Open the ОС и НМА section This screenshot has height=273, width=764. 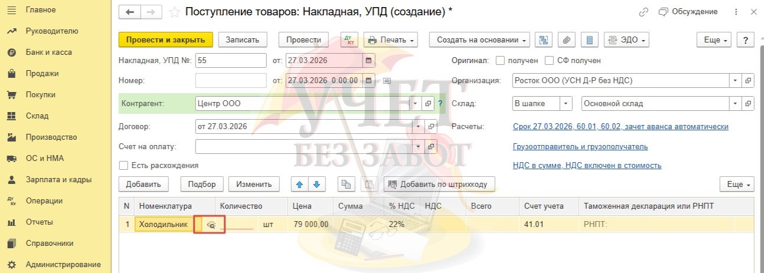pos(44,158)
